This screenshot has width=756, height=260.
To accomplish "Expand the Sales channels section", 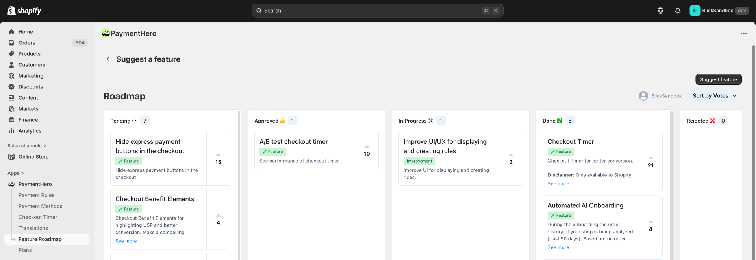I will click(27, 146).
